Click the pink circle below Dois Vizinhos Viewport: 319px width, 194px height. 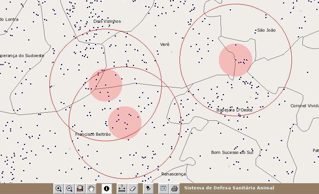click(x=105, y=85)
